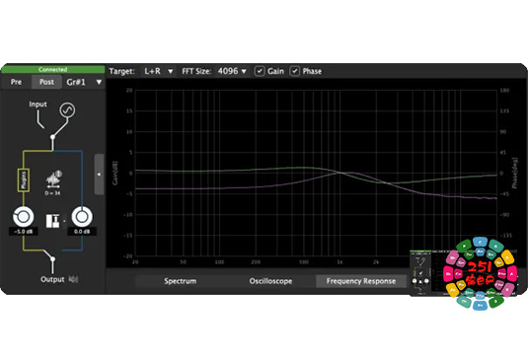Click the green Connected status bar

coord(53,69)
